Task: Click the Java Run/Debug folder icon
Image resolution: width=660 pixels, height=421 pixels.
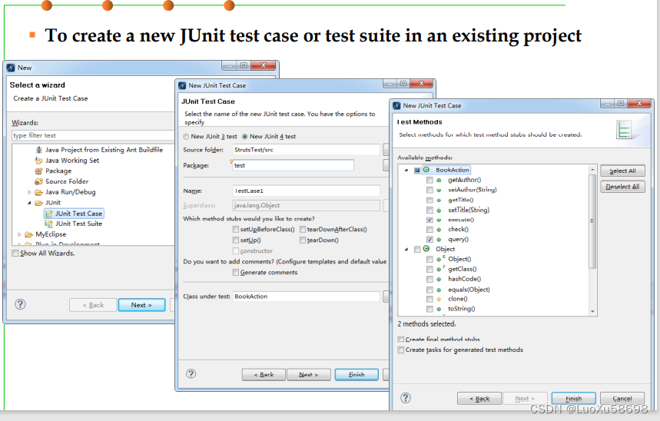Action: coord(38,192)
